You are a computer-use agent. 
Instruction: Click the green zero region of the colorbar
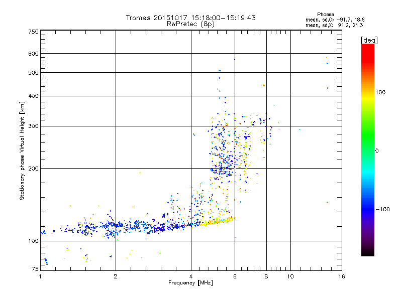[x=368, y=150]
